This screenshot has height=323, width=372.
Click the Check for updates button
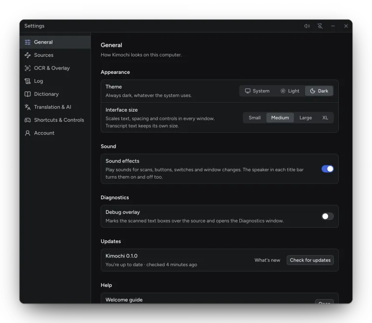310,260
